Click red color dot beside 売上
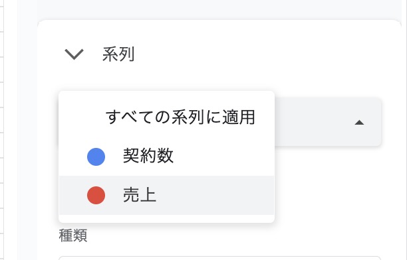The image size is (407, 260). [96, 195]
